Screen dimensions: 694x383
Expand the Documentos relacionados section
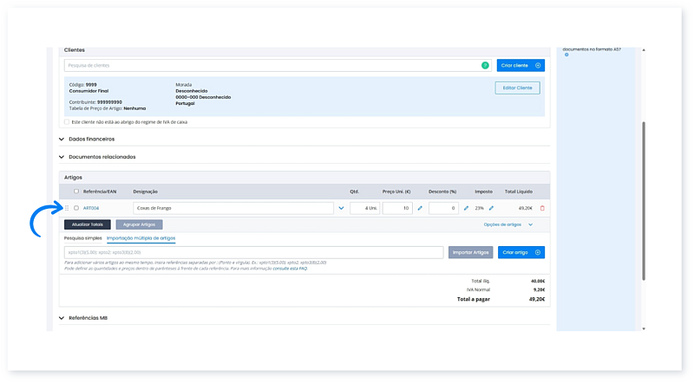62,157
